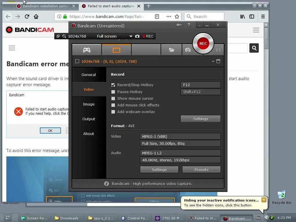
Task: Click the key register icon in Bandicam title bar
Action: click(x=179, y=25)
